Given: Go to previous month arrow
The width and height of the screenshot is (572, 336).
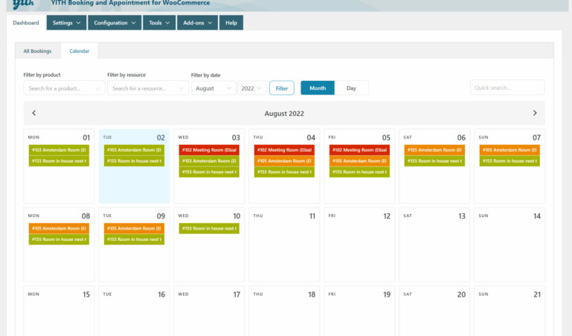Looking at the screenshot, I should pyautogui.click(x=34, y=113).
